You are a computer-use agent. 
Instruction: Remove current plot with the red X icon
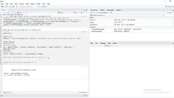point(114,46)
